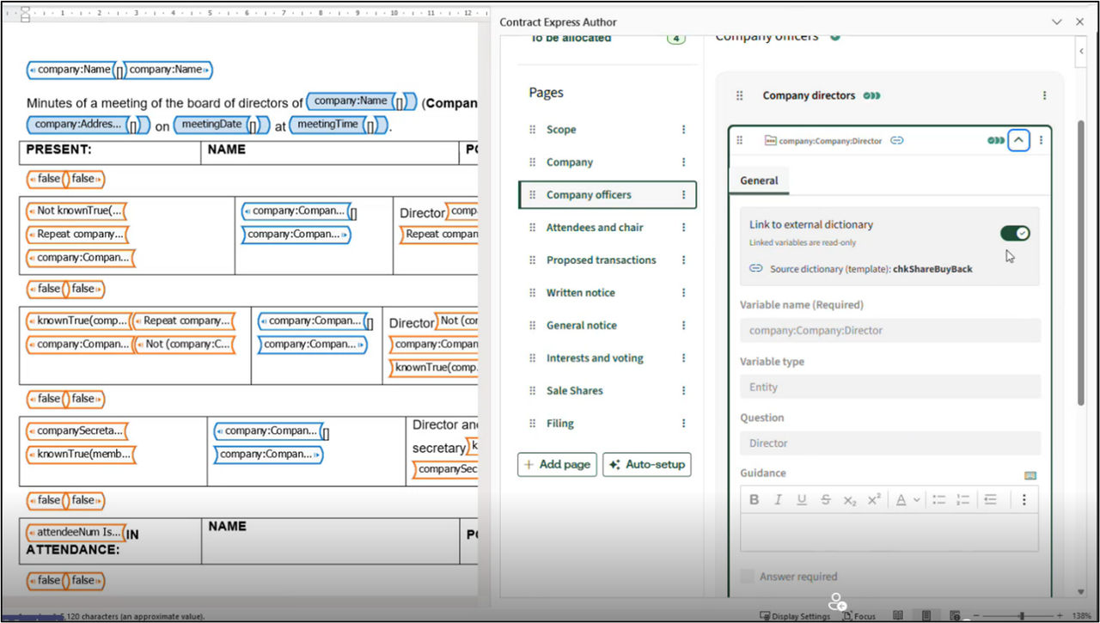Select the General tab
The height and width of the screenshot is (623, 1100).
tap(759, 180)
